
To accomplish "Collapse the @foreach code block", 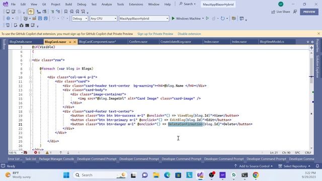I will 30,69.
